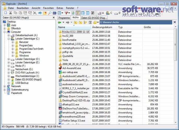Image resolution: width=179 pixels, height=130 pixels.
Task: Expand the Öffentlich tree node
Action: (5, 29)
